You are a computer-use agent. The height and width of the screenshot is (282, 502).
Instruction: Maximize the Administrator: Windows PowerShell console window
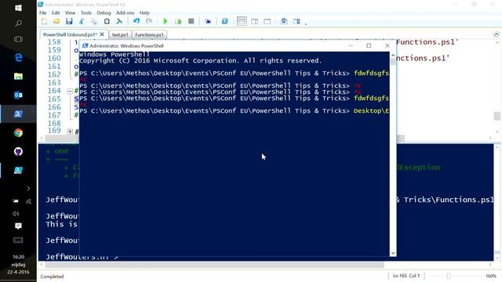click(x=369, y=45)
